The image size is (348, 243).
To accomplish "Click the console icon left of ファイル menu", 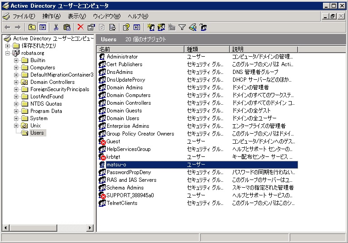I will [x=6, y=16].
